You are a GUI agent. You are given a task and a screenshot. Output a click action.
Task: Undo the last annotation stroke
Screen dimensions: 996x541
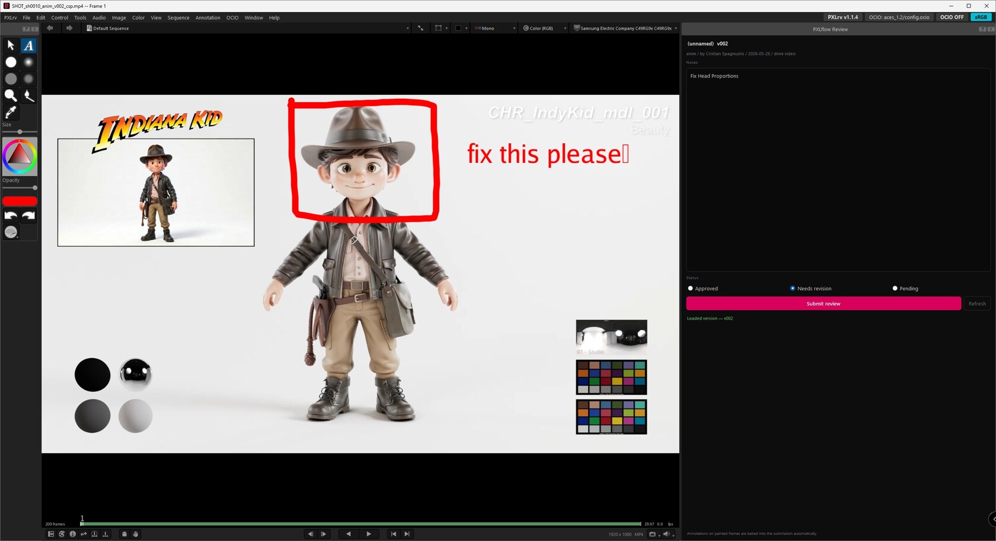pyautogui.click(x=11, y=215)
